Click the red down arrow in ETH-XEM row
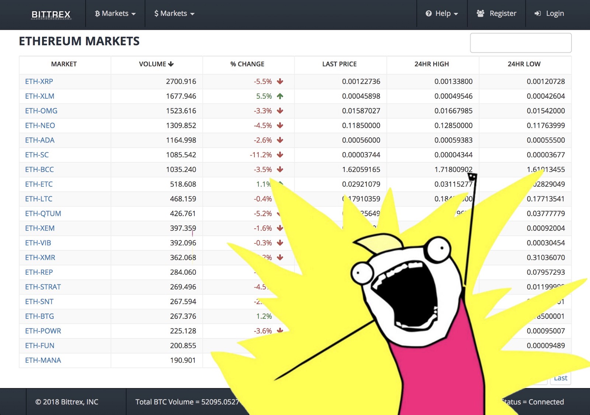 [x=280, y=228]
